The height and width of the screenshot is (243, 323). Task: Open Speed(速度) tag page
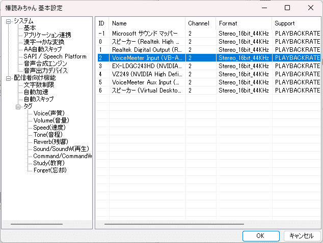(49, 128)
